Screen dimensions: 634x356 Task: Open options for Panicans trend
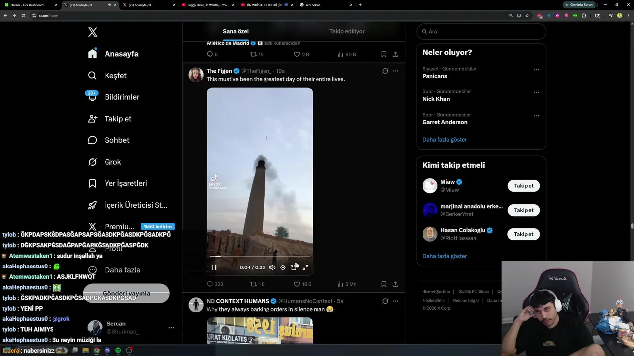[536, 70]
